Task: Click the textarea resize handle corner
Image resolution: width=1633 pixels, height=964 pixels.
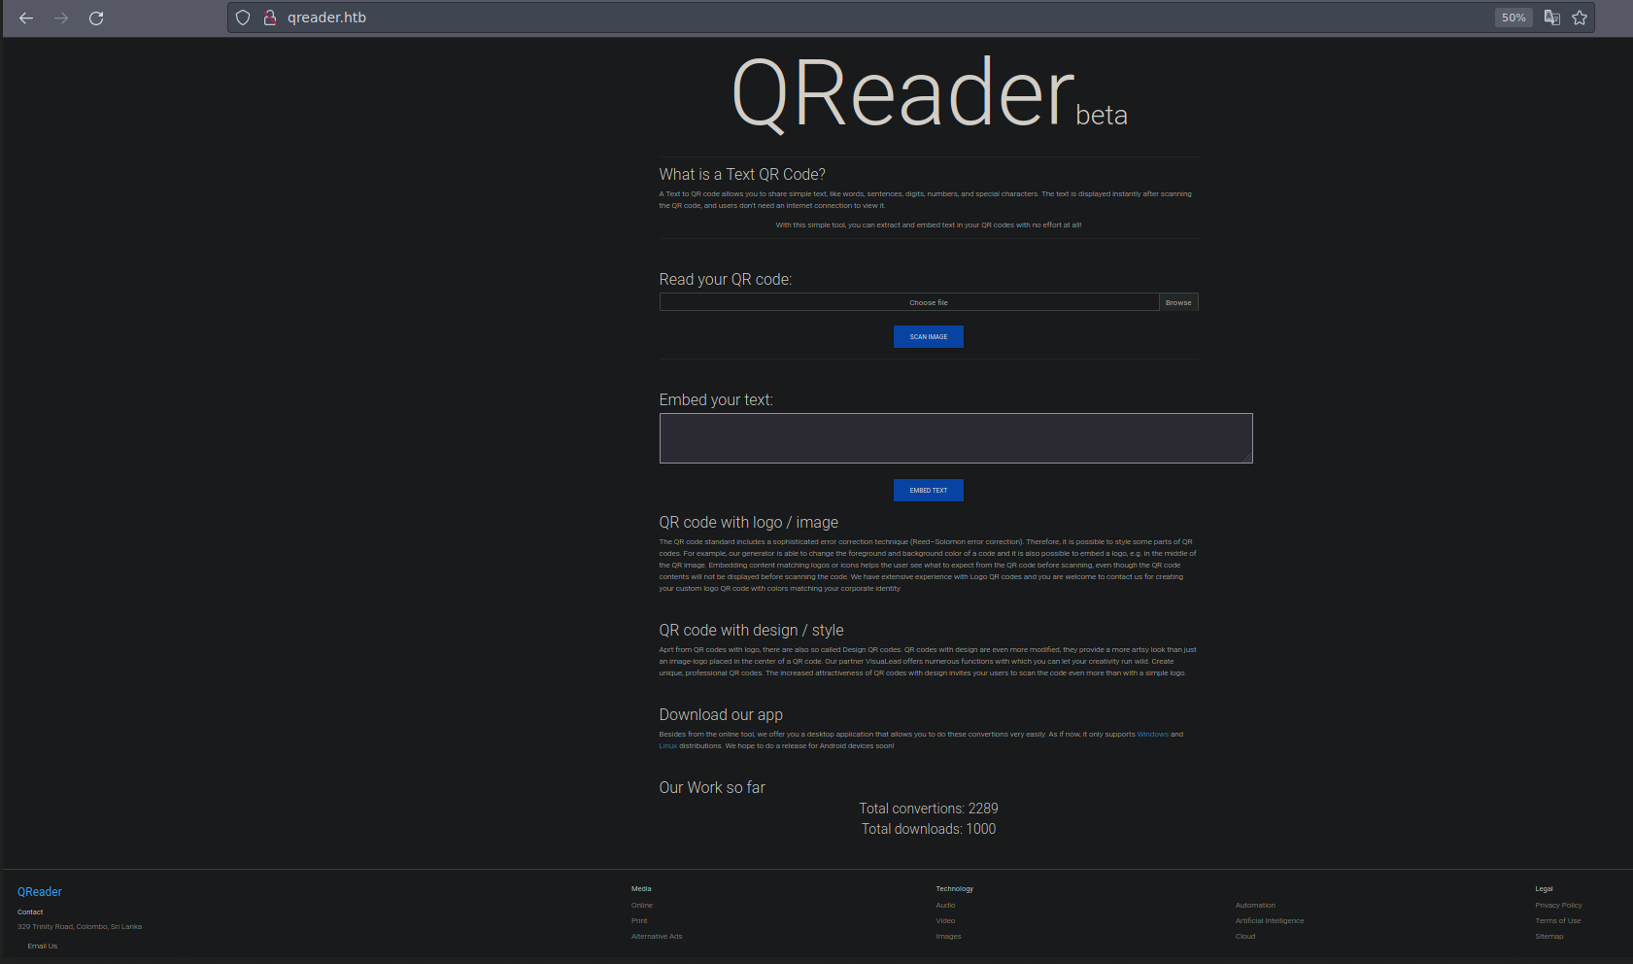Action: point(1247,458)
